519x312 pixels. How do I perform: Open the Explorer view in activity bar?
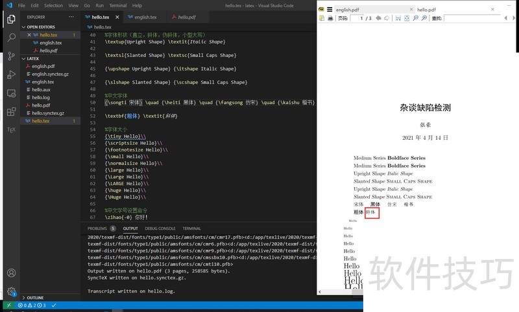tap(11, 19)
